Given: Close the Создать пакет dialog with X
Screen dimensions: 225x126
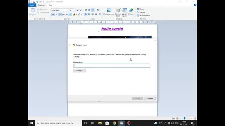Looking at the screenshot, I should (155, 41).
